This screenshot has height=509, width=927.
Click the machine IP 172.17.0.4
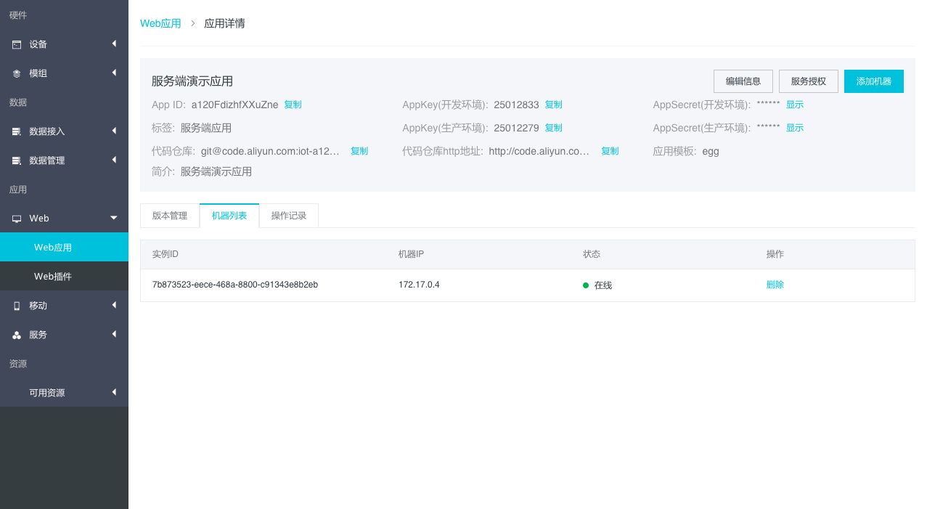(x=419, y=285)
